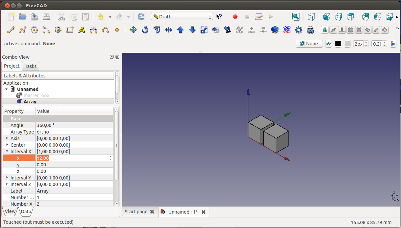Switch to the Tasks tab

[x=31, y=66]
